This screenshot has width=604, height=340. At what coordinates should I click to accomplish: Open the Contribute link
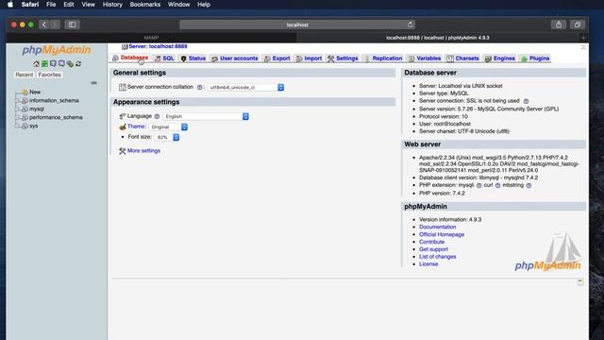tap(431, 242)
